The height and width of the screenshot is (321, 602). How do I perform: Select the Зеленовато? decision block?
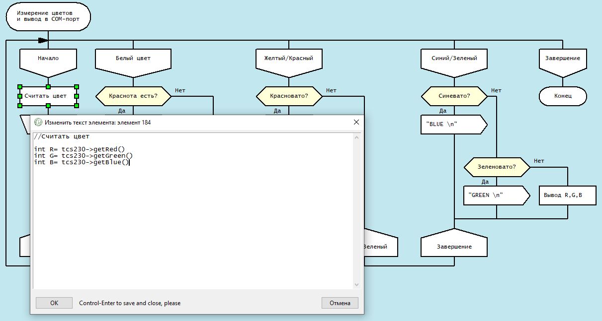point(497,167)
